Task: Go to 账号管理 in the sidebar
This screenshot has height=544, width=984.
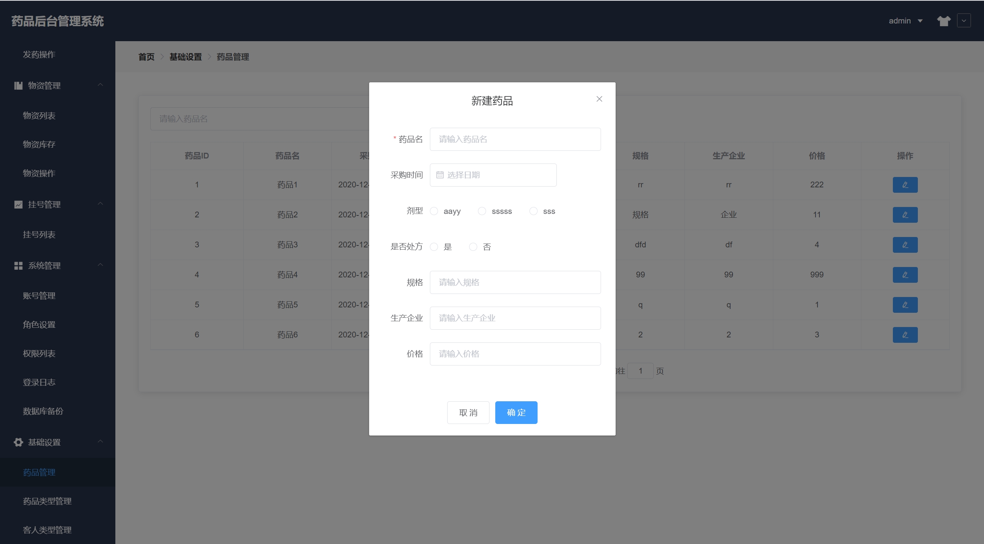Action: click(39, 295)
